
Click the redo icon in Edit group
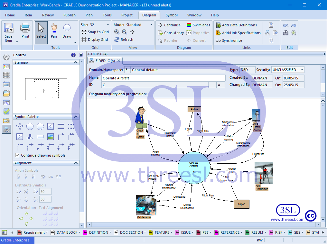point(294,25)
